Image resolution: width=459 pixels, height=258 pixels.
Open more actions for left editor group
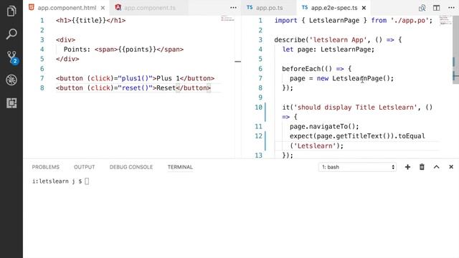(233, 8)
